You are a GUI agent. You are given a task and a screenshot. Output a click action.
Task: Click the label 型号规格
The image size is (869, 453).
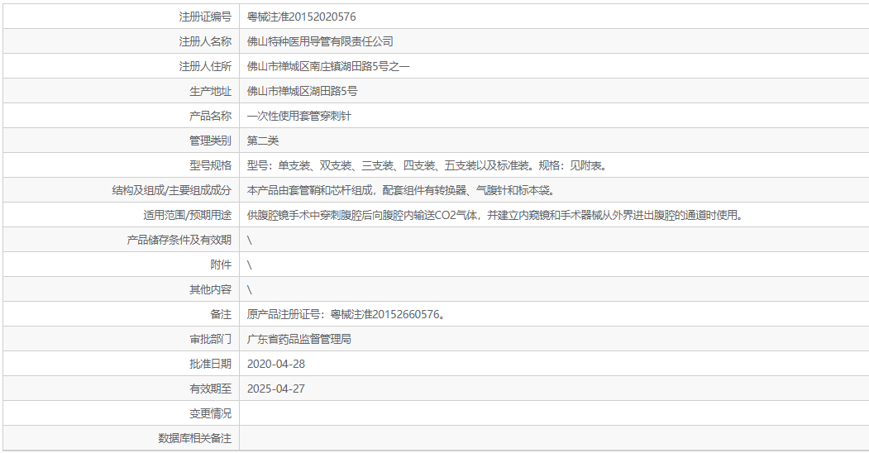(210, 165)
